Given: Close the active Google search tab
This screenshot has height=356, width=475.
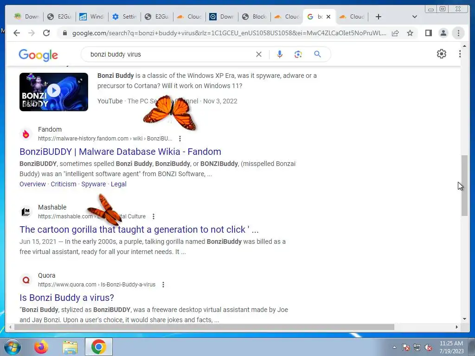Looking at the screenshot, I should 328,17.
